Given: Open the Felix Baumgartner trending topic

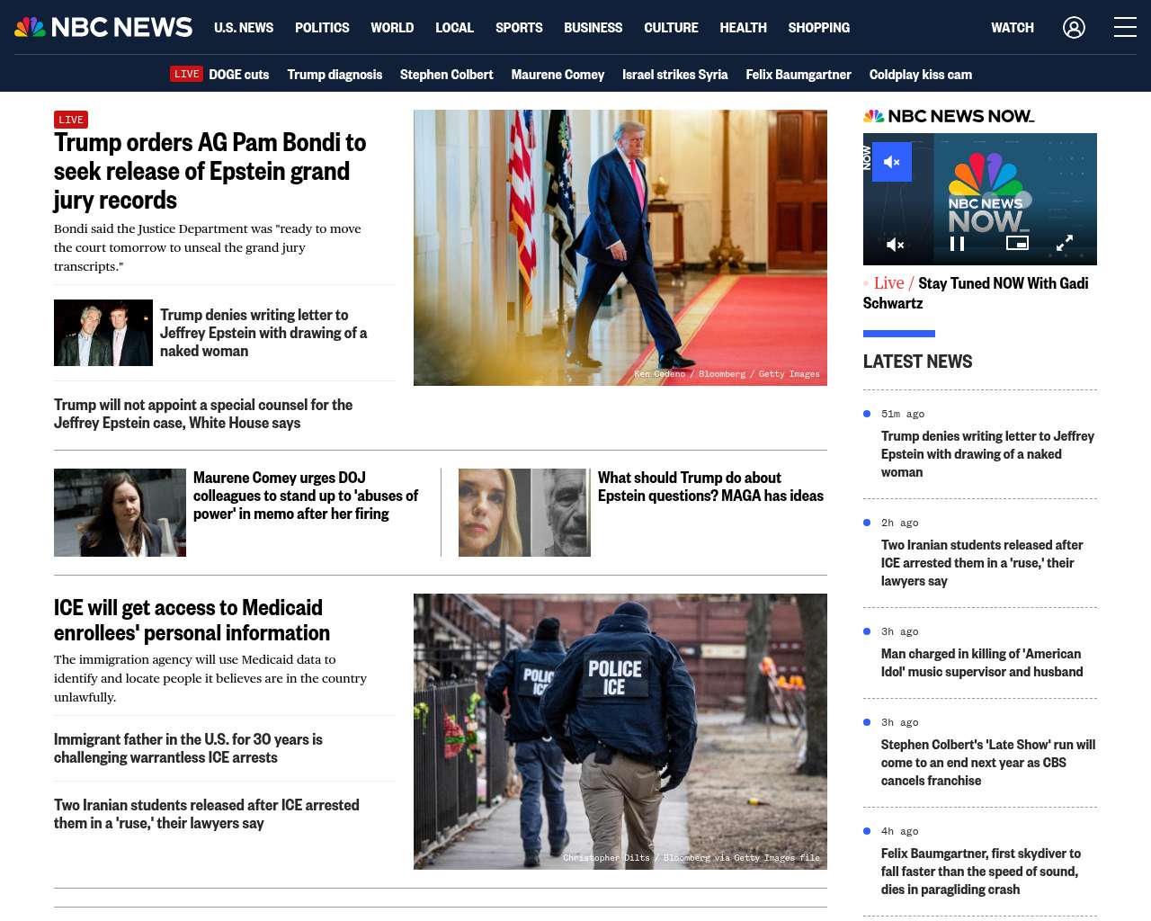Looking at the screenshot, I should tap(798, 75).
